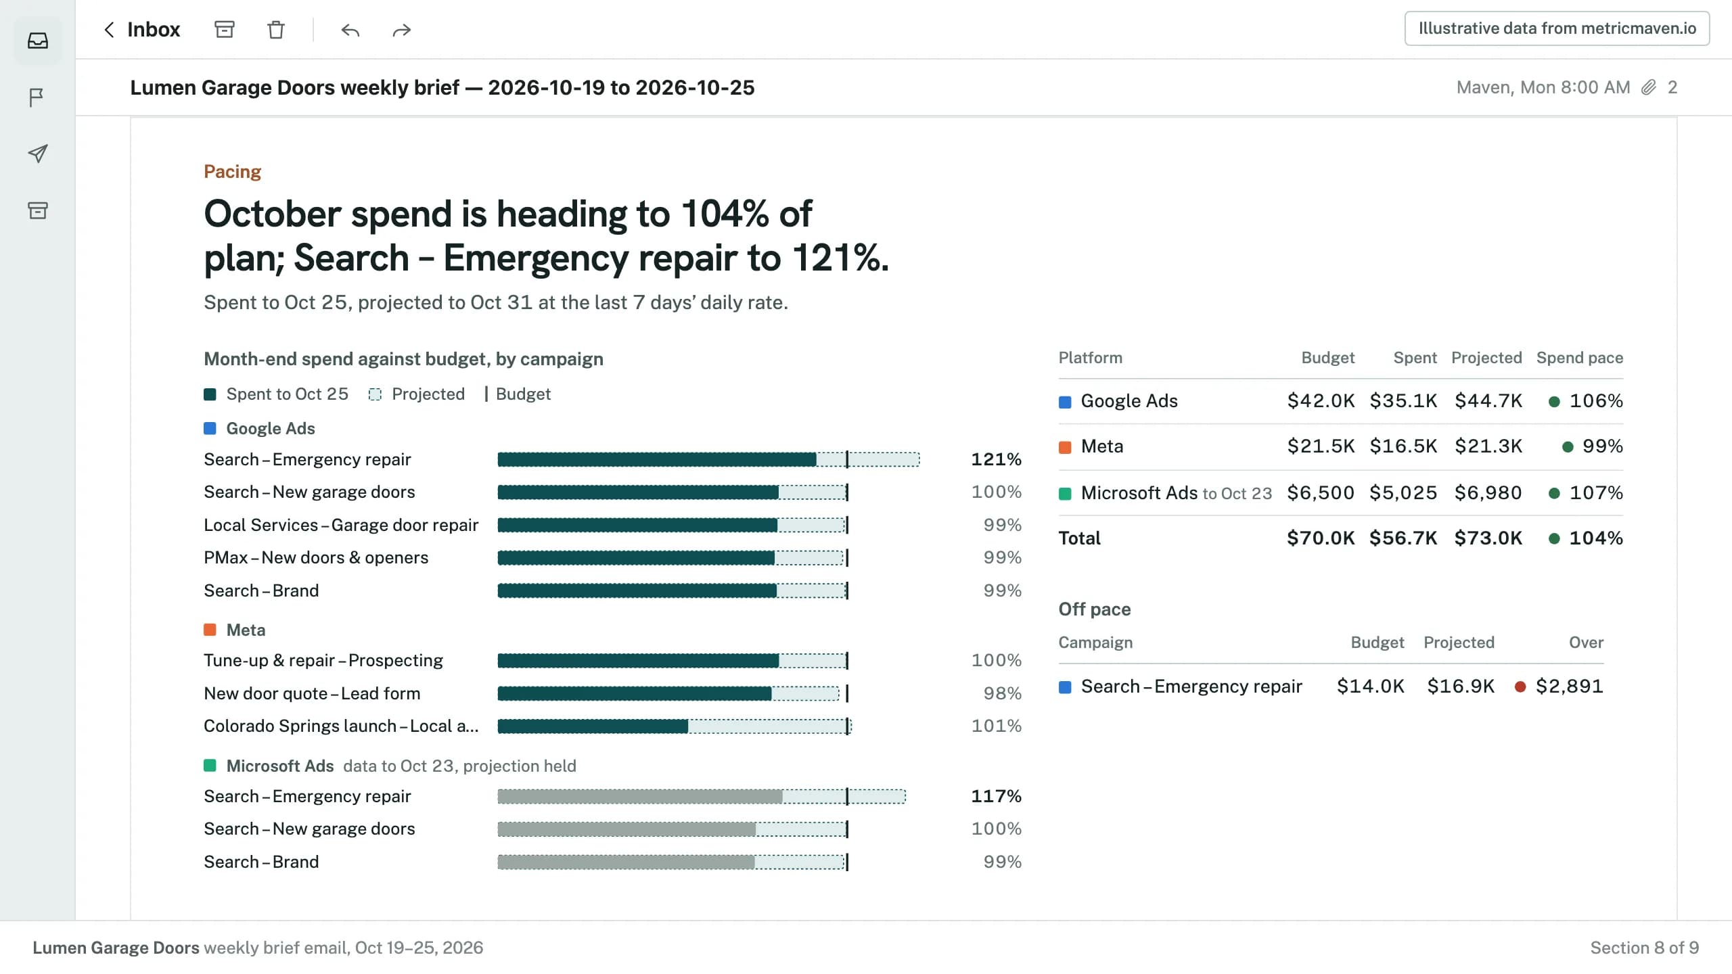This screenshot has height=974, width=1732.
Task: Reply using the left curved arrow
Action: click(350, 30)
